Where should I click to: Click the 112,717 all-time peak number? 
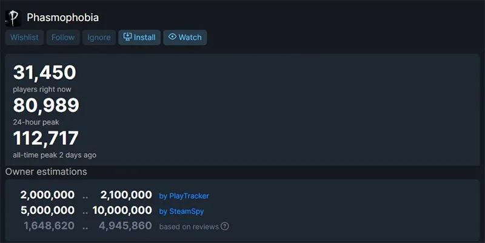tap(46, 138)
